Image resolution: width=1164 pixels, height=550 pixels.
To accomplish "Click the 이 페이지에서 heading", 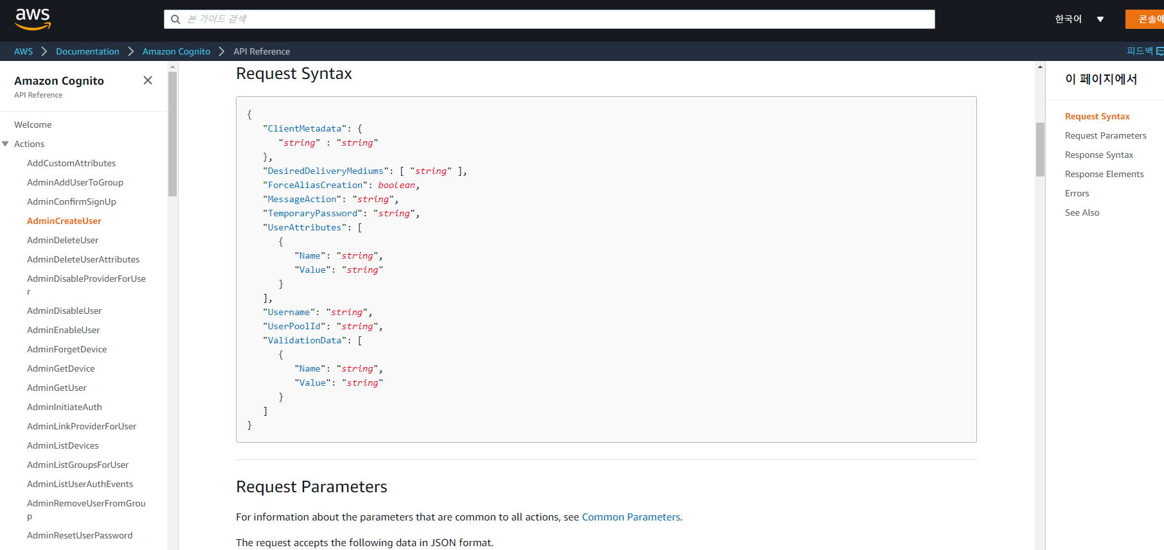I will click(x=1101, y=79).
